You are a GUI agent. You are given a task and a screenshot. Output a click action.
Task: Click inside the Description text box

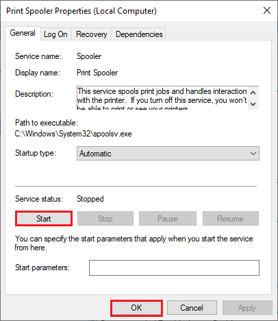162,98
